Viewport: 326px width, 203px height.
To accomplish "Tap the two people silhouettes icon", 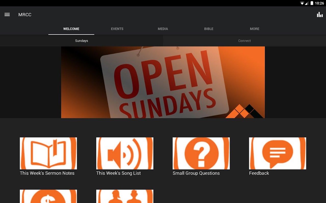I will click(x=125, y=196).
